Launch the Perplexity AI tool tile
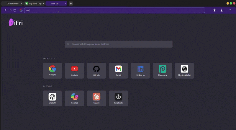236x130 pixels. point(119,98)
